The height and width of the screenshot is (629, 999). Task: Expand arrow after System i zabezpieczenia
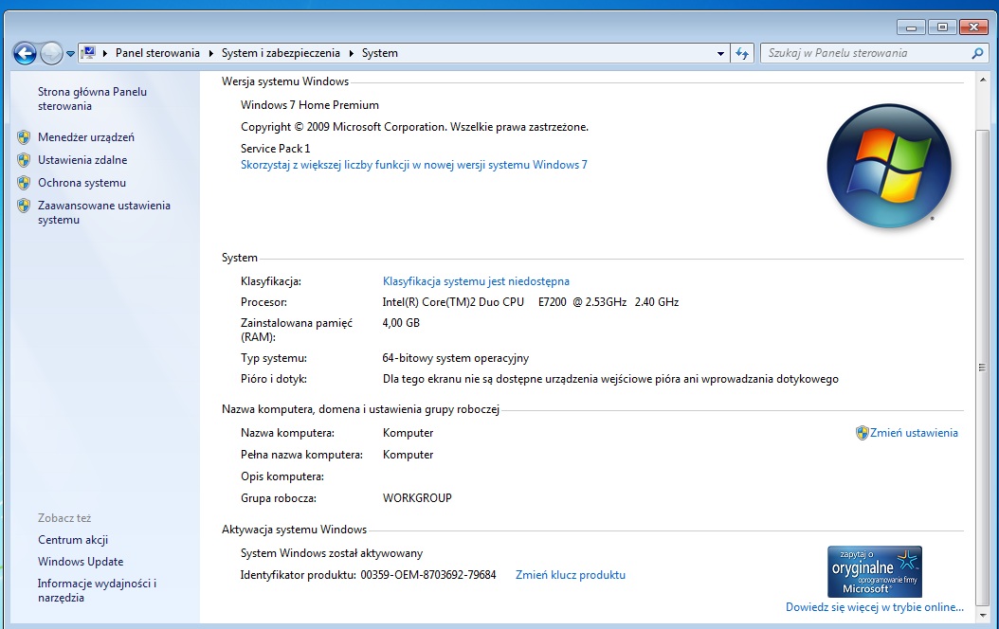click(351, 53)
